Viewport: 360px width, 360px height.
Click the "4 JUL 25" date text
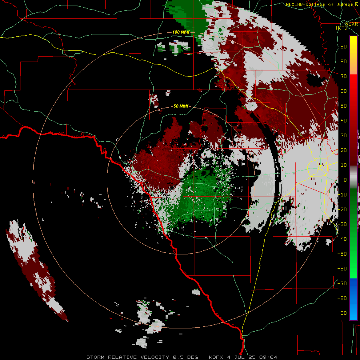(242, 357)
